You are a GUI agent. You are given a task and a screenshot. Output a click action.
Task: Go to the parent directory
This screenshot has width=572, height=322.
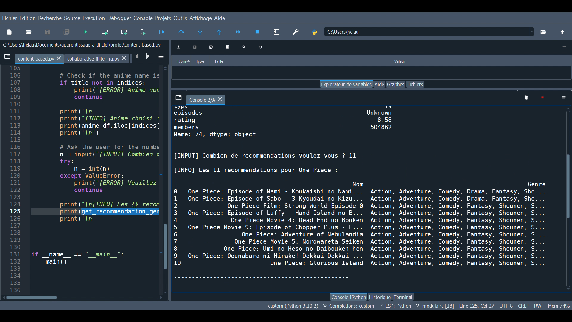(562, 32)
